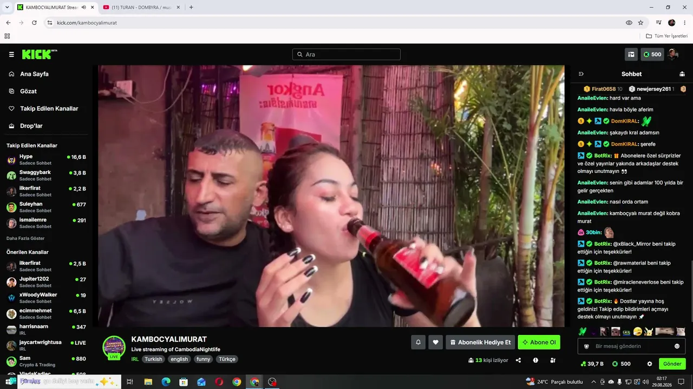
Task: Bookmark this page with the star
Action: tap(640, 23)
